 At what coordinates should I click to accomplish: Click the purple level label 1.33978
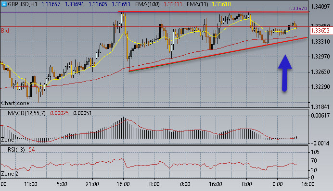point(298,8)
